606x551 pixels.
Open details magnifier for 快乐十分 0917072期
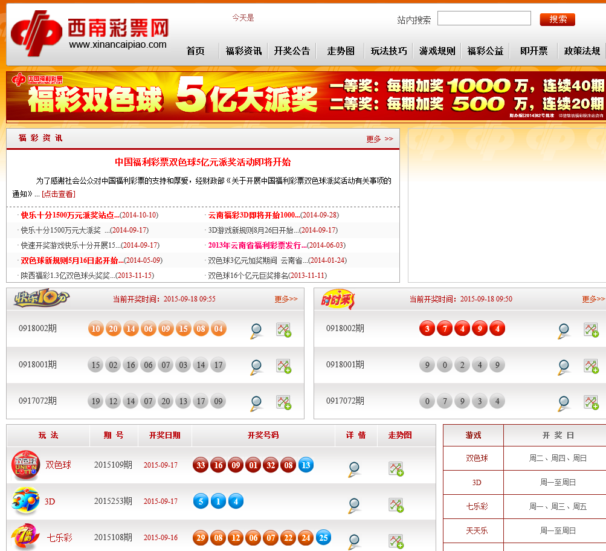click(x=256, y=404)
